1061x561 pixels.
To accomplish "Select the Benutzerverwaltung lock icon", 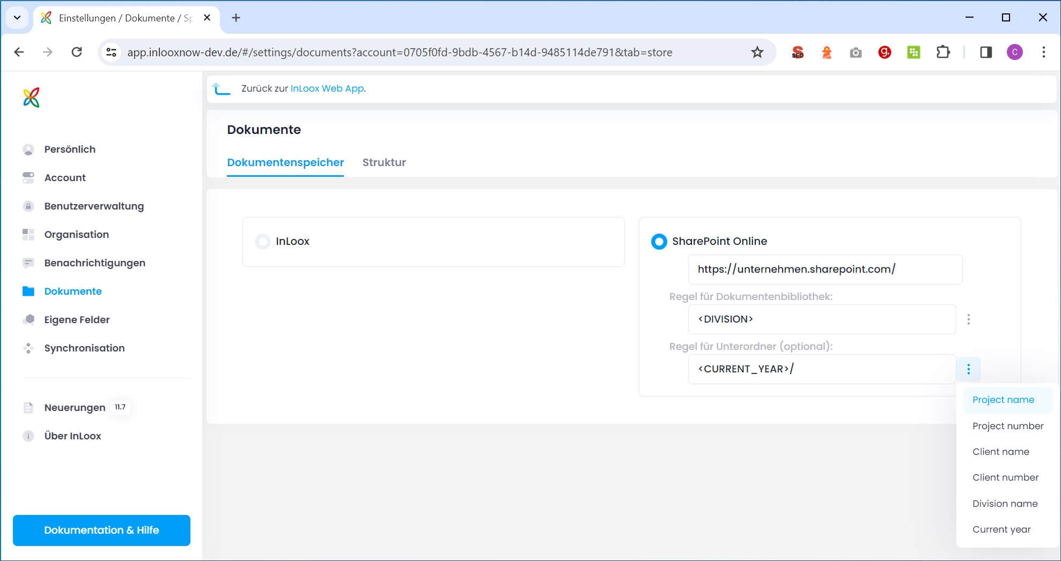I will 28,206.
